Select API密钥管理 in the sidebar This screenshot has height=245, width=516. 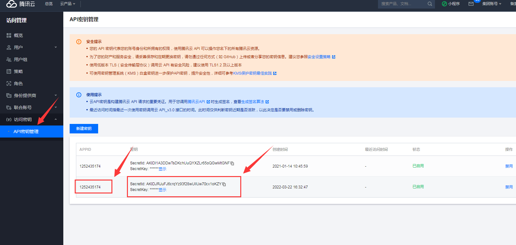click(26, 132)
